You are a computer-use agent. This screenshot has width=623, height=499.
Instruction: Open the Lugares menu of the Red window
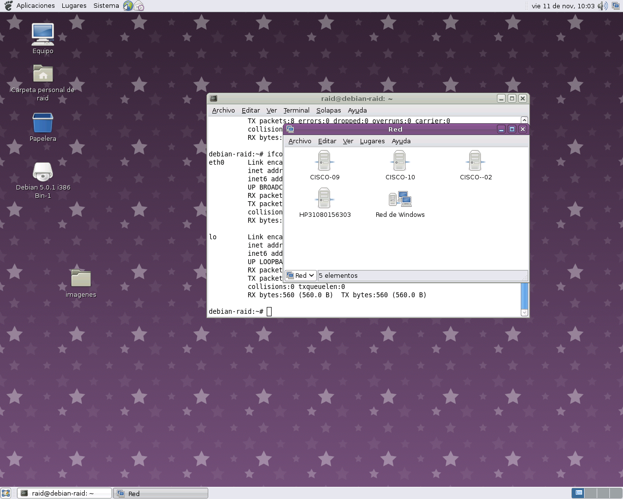[x=372, y=141]
